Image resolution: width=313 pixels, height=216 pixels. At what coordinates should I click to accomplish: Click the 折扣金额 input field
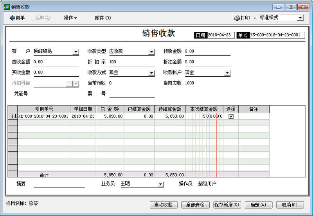208,62
